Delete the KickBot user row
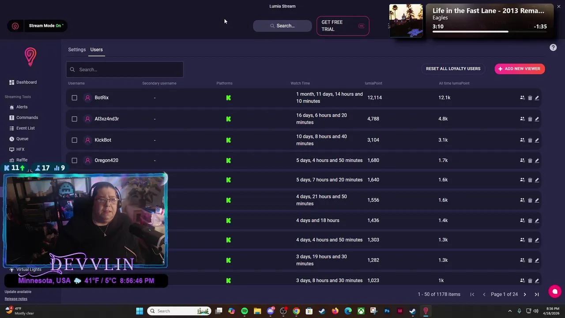 tap(530, 140)
